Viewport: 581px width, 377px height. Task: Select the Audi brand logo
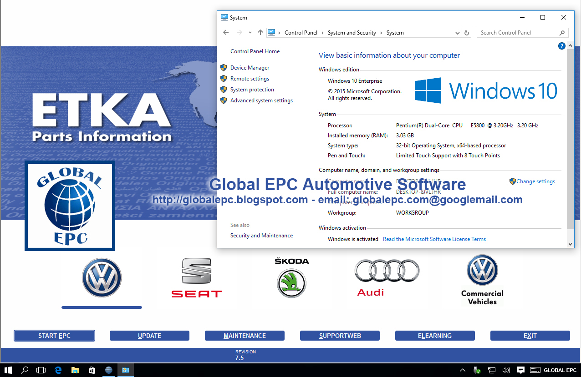[x=387, y=278]
